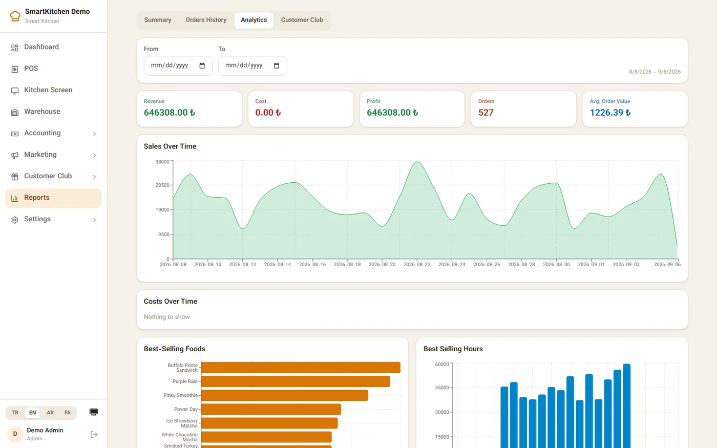Viewport: 717px width, 448px height.
Task: Switch to the Summary tab
Action: coord(158,20)
